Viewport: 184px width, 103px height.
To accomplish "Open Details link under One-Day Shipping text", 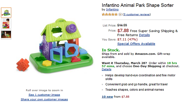I will [106, 69].
